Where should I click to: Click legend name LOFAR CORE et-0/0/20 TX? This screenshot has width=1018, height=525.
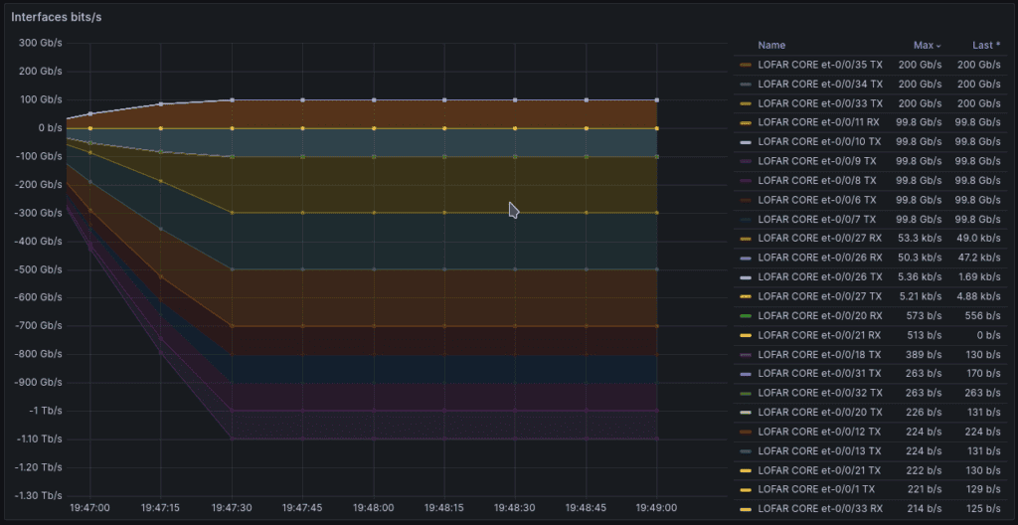click(820, 413)
